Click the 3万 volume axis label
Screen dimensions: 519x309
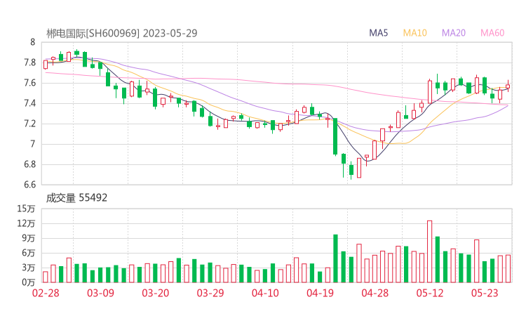coord(29,268)
